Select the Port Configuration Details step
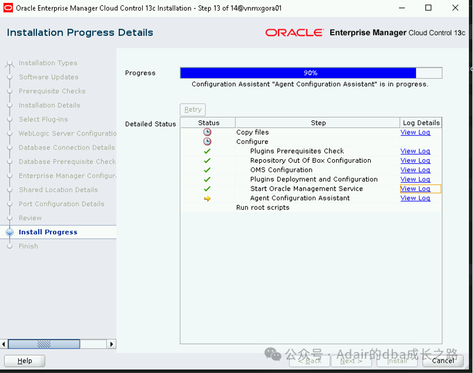The height and width of the screenshot is (373, 473). tap(61, 204)
